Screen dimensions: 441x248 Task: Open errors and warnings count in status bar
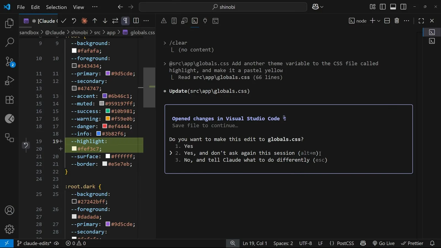76,243
